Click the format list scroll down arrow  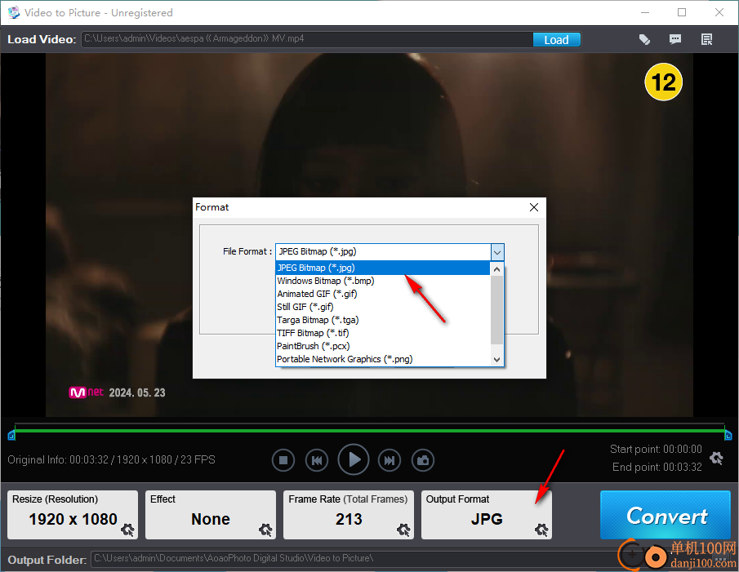pos(496,360)
